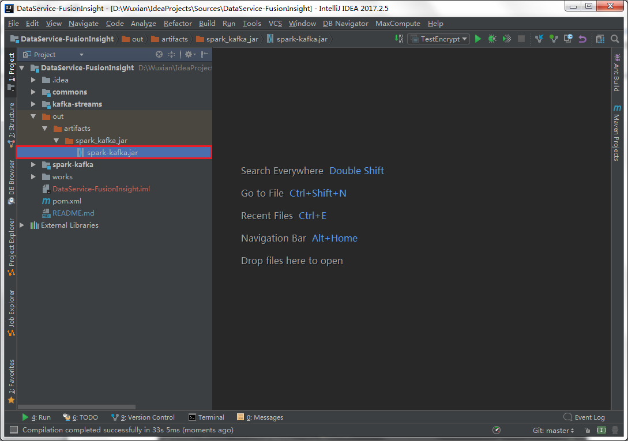Screen dimensions: 628x441
Task: Open the 0: Messages tool window
Action: (260, 417)
